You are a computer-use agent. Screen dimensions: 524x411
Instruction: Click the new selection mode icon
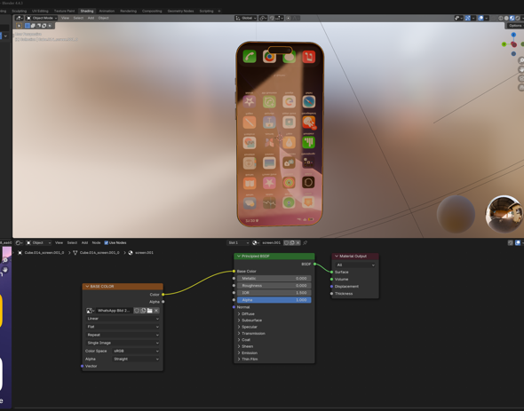click(x=28, y=26)
